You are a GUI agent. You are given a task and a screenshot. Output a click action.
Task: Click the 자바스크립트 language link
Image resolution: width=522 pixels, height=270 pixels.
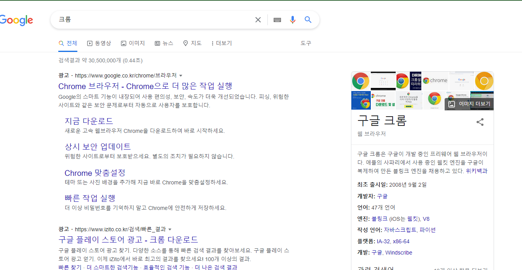pyautogui.click(x=400, y=230)
